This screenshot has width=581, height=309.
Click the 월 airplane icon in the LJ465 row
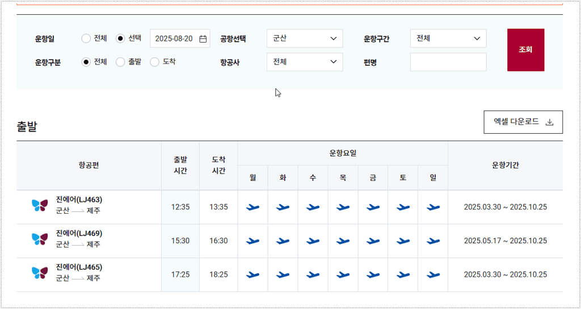coord(252,274)
